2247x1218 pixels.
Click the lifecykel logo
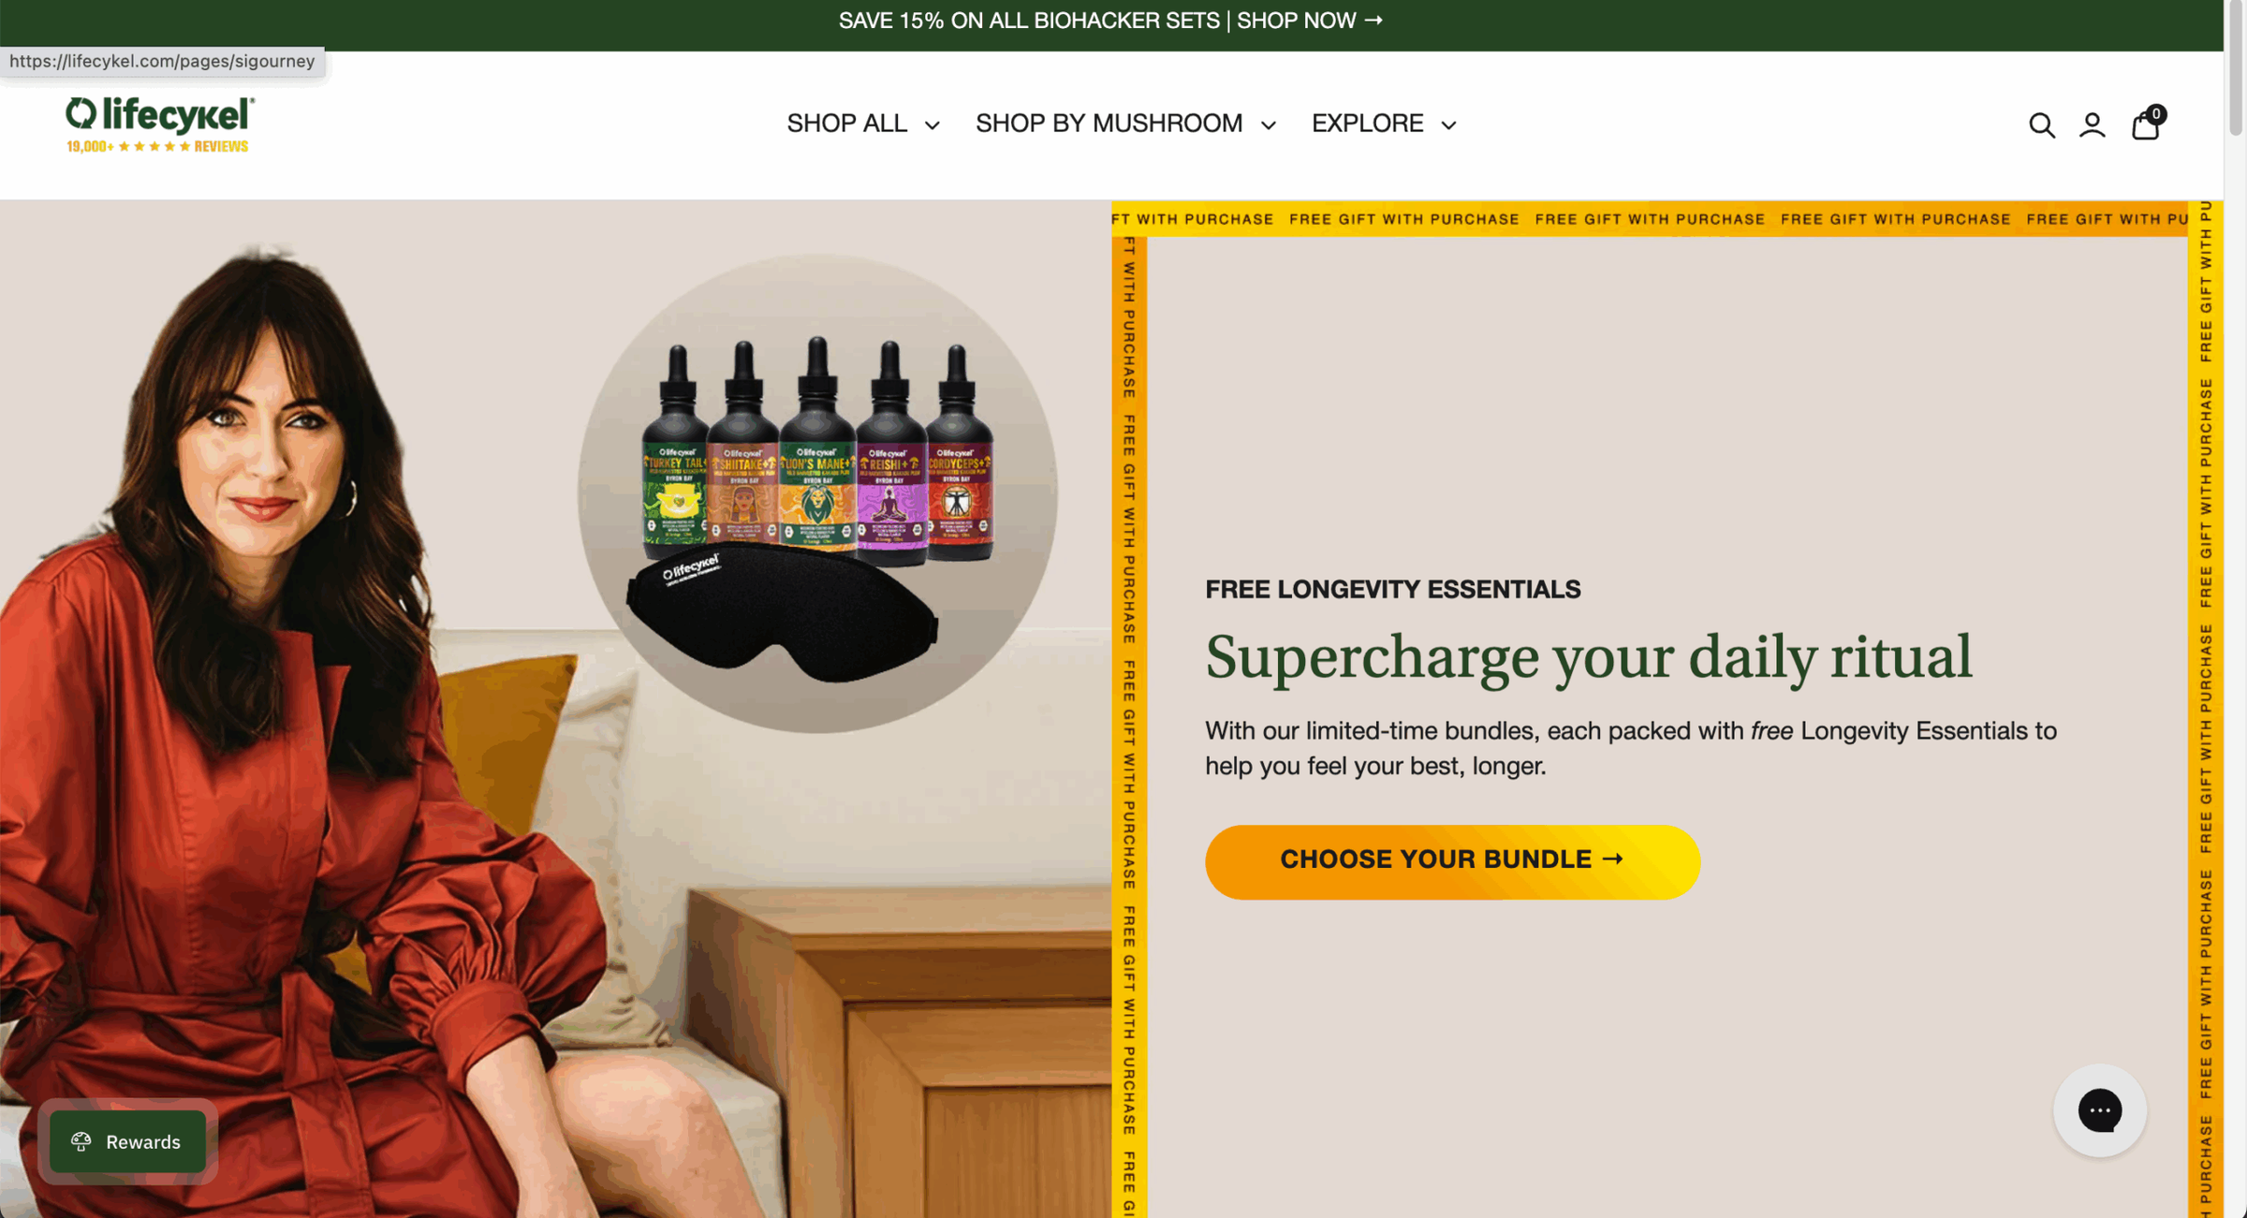159,114
